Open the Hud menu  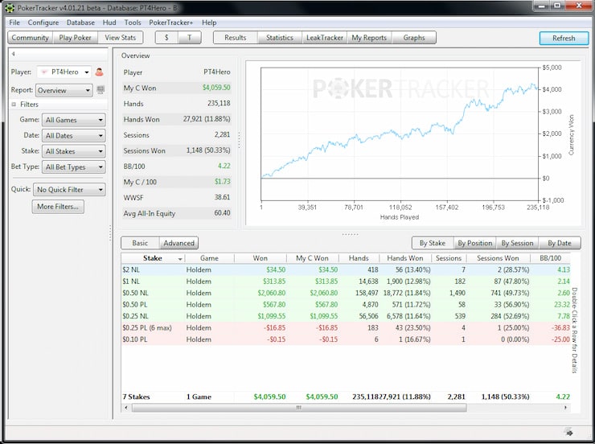pyautogui.click(x=109, y=23)
